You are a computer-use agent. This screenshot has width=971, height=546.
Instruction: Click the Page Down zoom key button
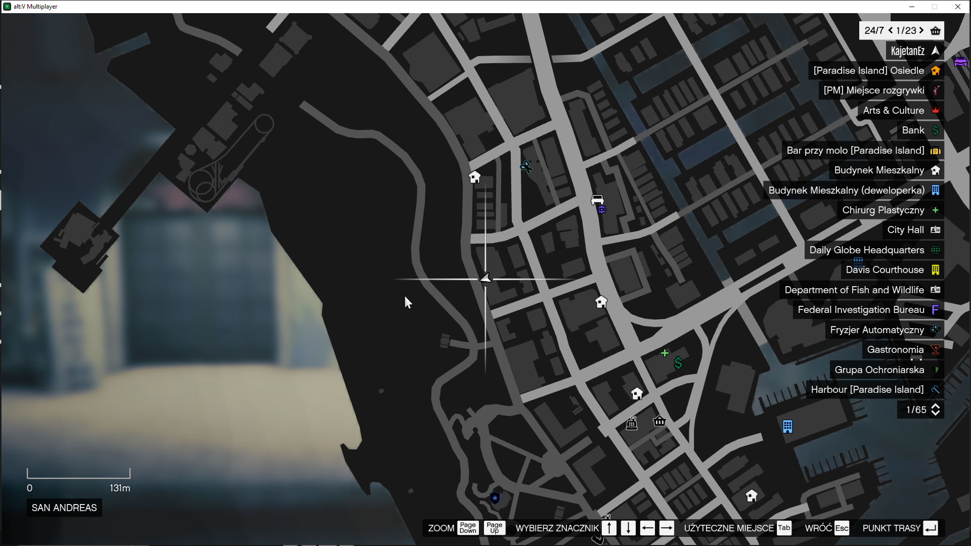click(x=468, y=528)
